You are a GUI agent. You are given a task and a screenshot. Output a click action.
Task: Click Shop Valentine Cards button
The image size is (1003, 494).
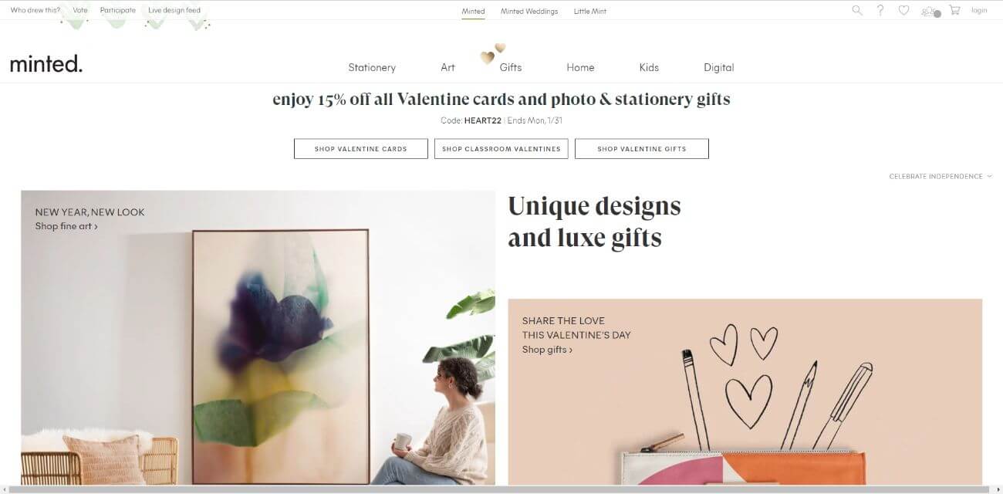tap(361, 149)
